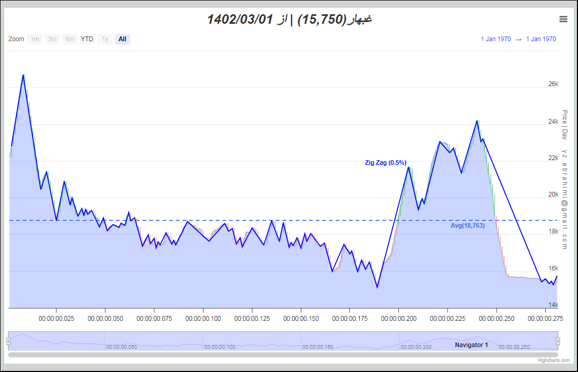This screenshot has height=372, width=578.
Task: Click the Navigator 1 label
Action: 471,345
